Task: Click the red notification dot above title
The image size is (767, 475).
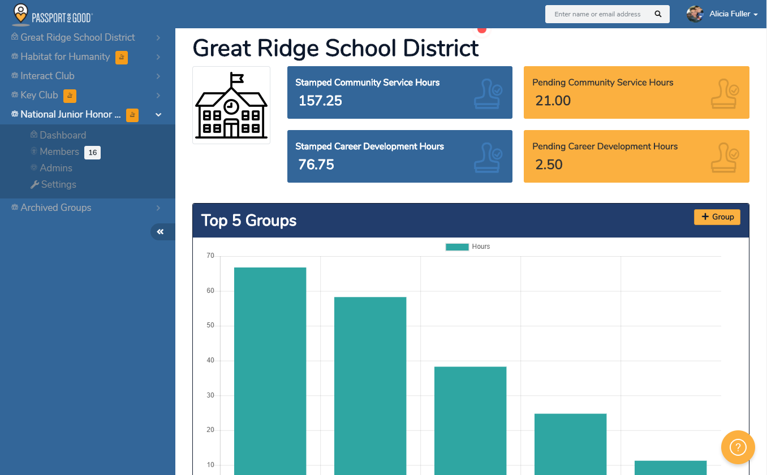Action: click(x=482, y=29)
